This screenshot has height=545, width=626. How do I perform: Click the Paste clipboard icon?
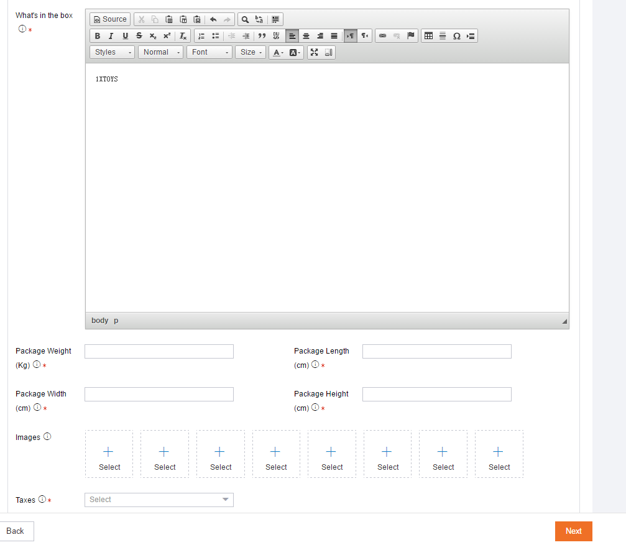coord(169,19)
